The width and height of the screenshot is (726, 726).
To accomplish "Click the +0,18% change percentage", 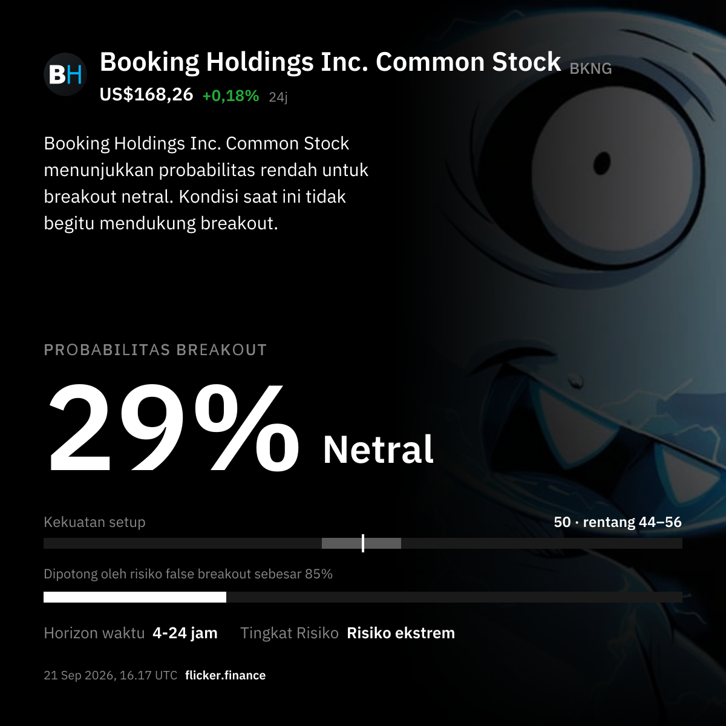I will [231, 96].
